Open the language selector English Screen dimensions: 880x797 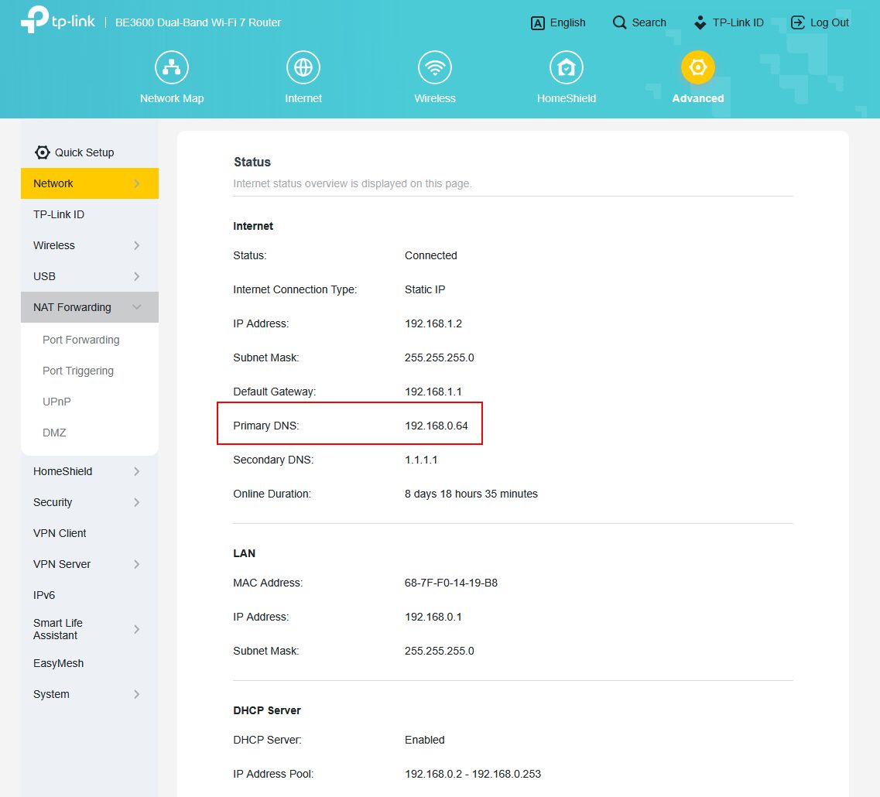click(x=558, y=22)
